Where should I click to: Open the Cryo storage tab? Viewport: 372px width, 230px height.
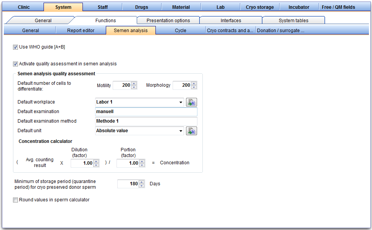click(260, 7)
